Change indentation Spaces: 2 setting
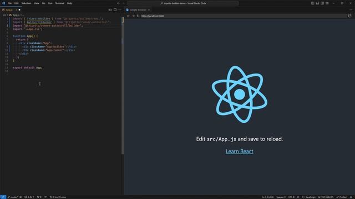This screenshot has width=355, height=199. tap(281, 197)
